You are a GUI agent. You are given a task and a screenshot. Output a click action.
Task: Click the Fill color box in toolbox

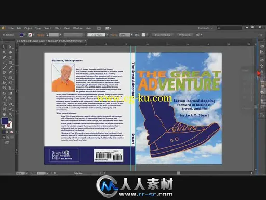point(5,121)
